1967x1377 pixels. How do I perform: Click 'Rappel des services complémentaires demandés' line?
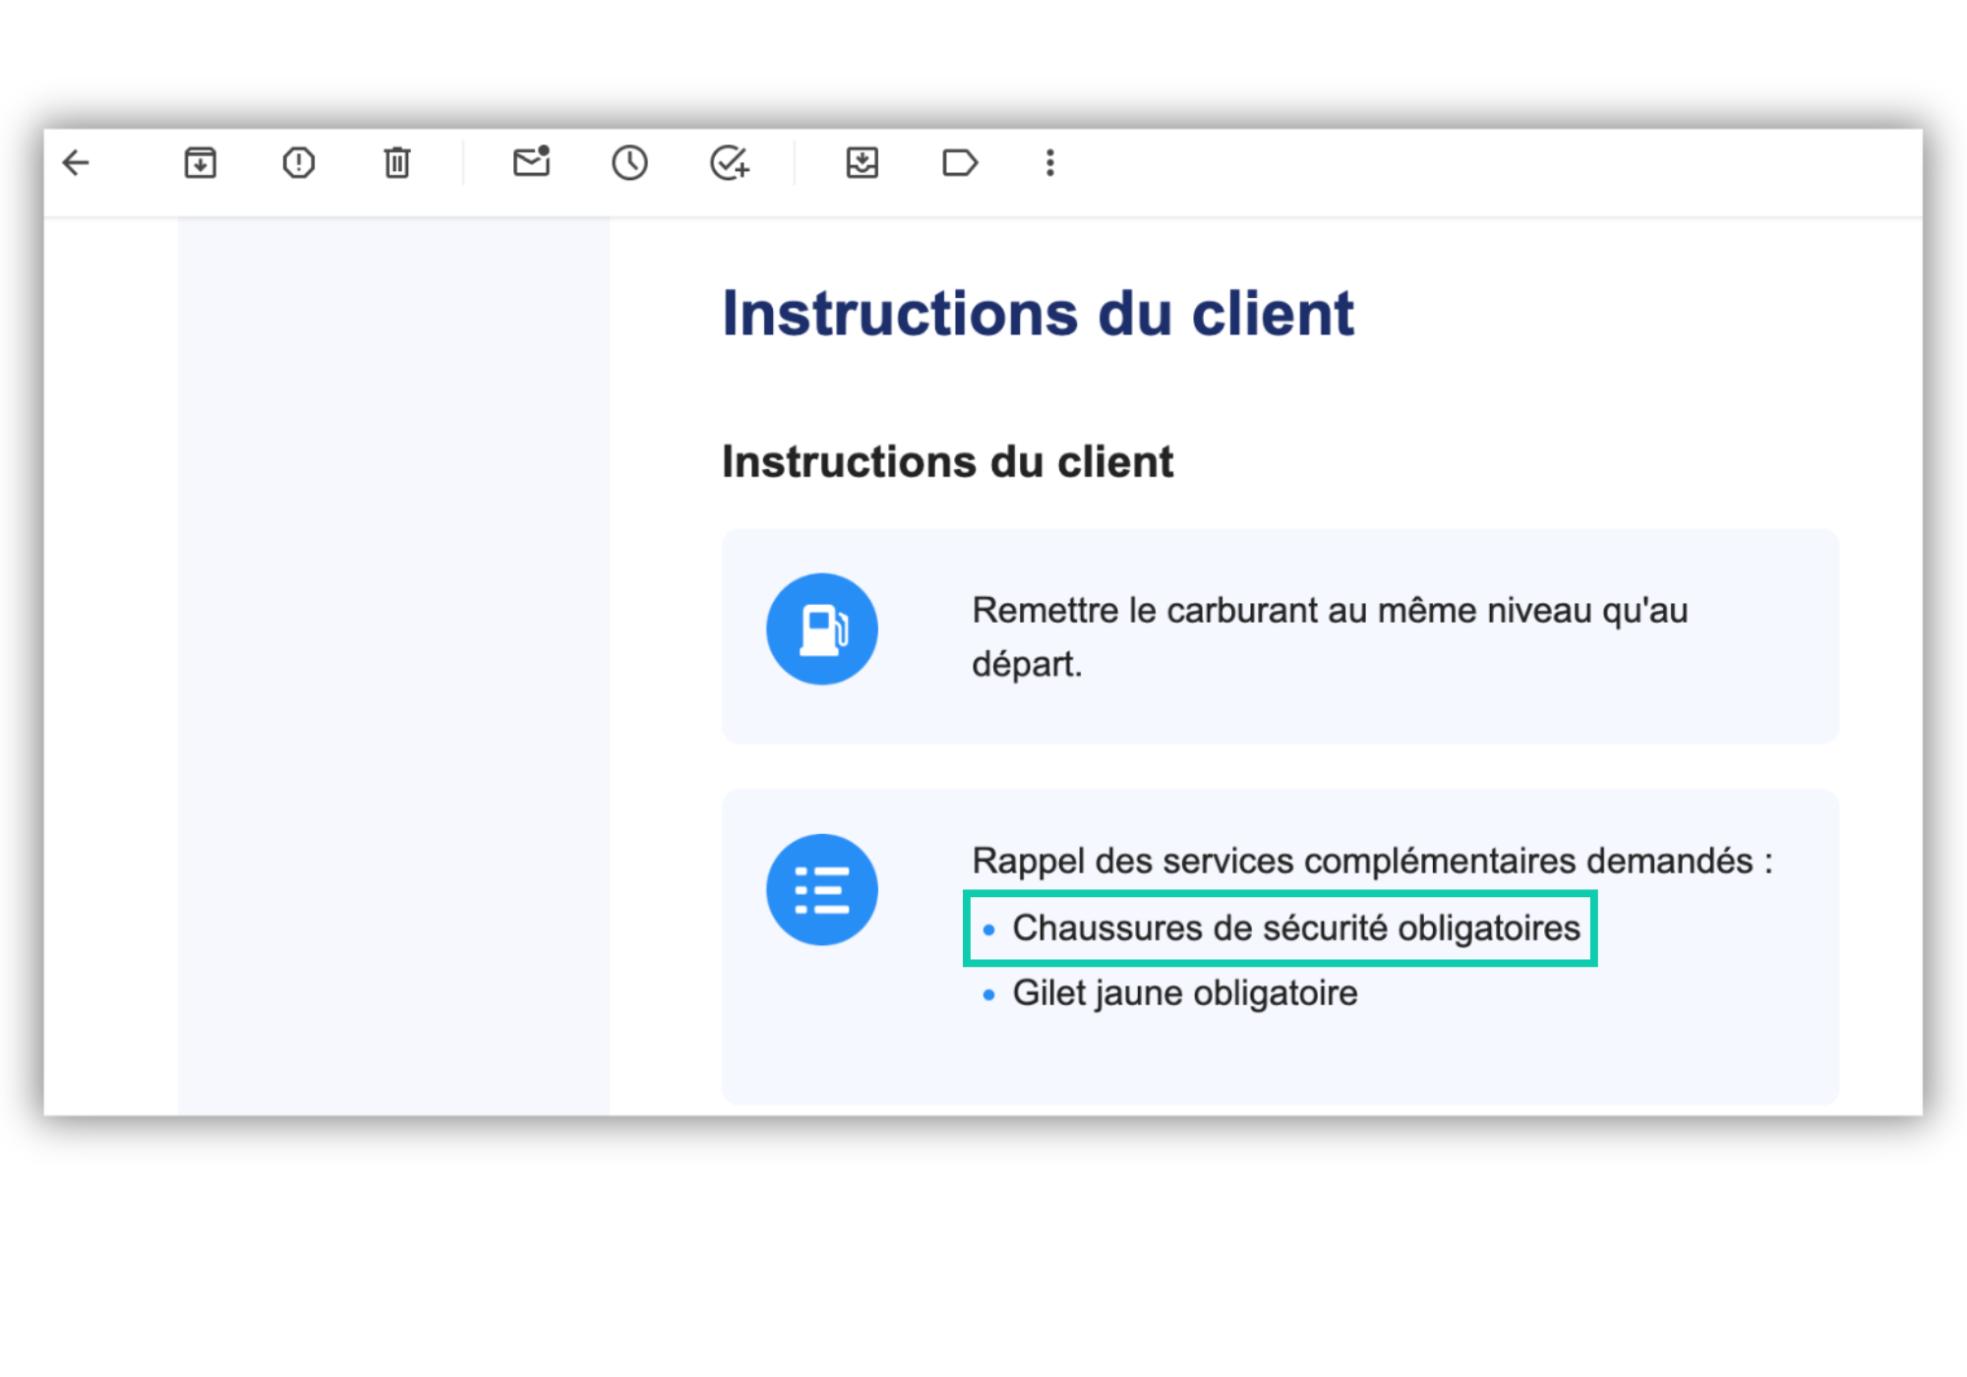(x=1373, y=861)
